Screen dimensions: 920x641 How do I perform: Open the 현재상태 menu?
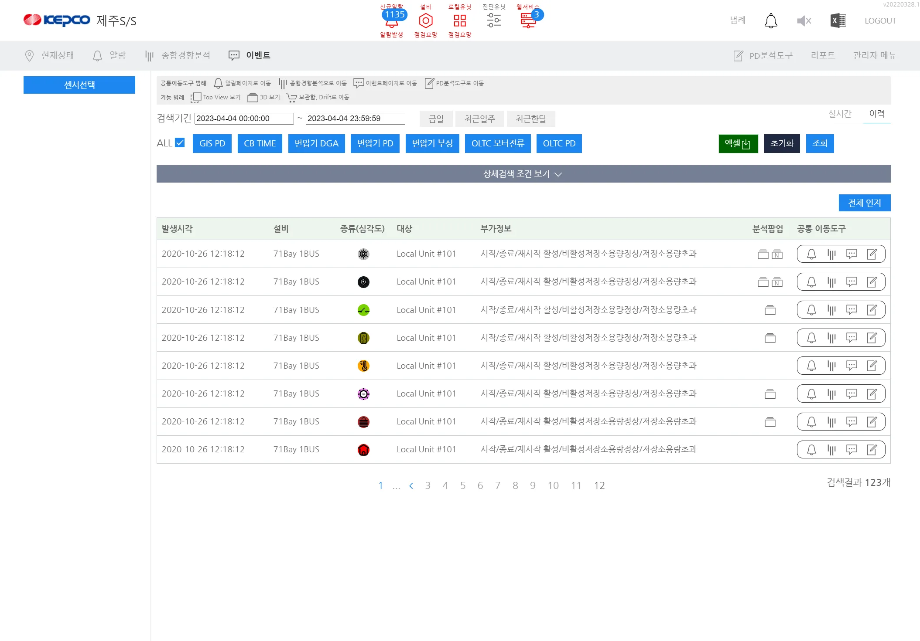pos(49,55)
